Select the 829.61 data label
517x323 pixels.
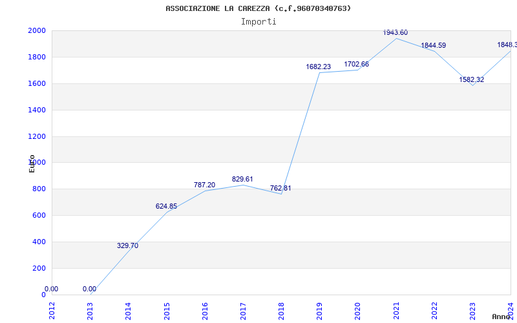click(242, 180)
